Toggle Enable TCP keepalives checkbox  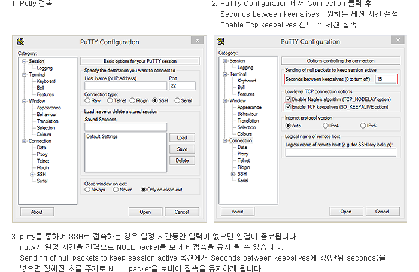coord(288,107)
